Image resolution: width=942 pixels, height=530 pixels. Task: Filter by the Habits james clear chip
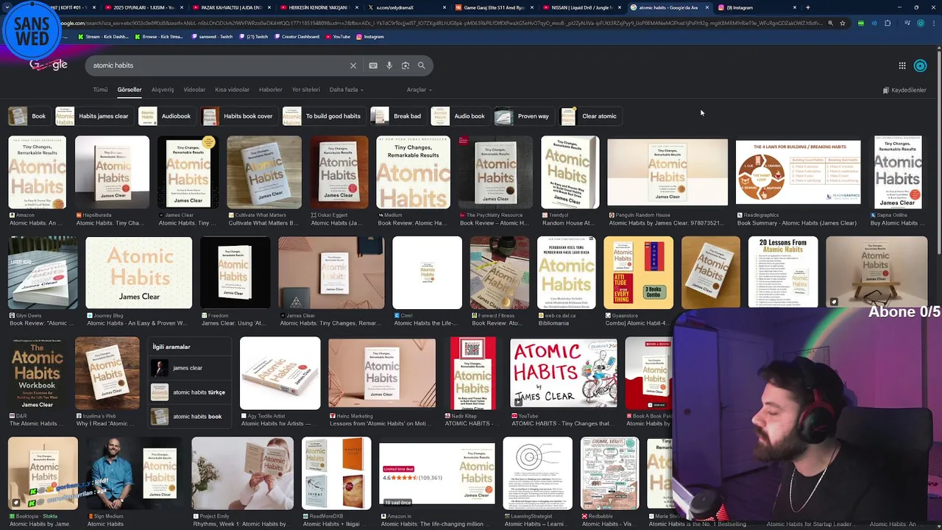[93, 116]
